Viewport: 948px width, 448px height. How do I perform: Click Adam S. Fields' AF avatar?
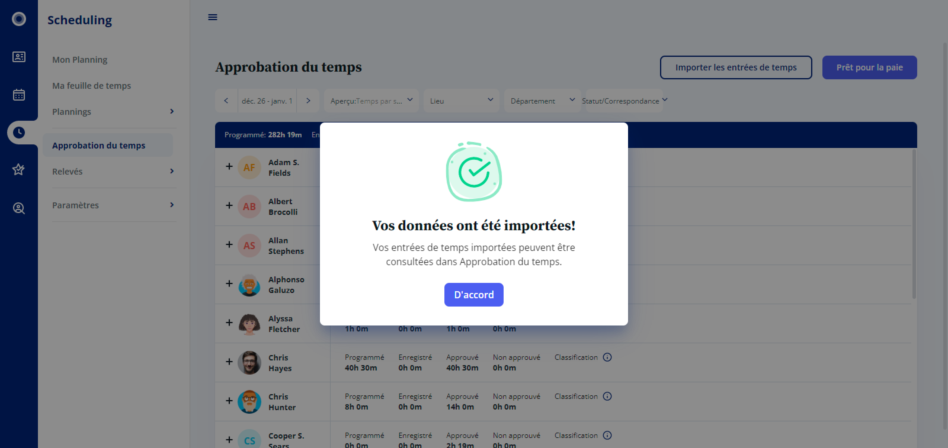point(249,167)
